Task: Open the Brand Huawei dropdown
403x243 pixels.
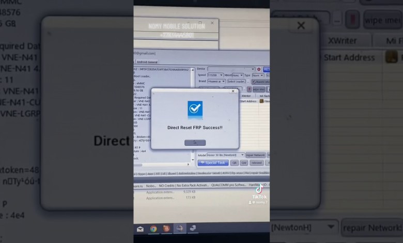Action: point(223,81)
